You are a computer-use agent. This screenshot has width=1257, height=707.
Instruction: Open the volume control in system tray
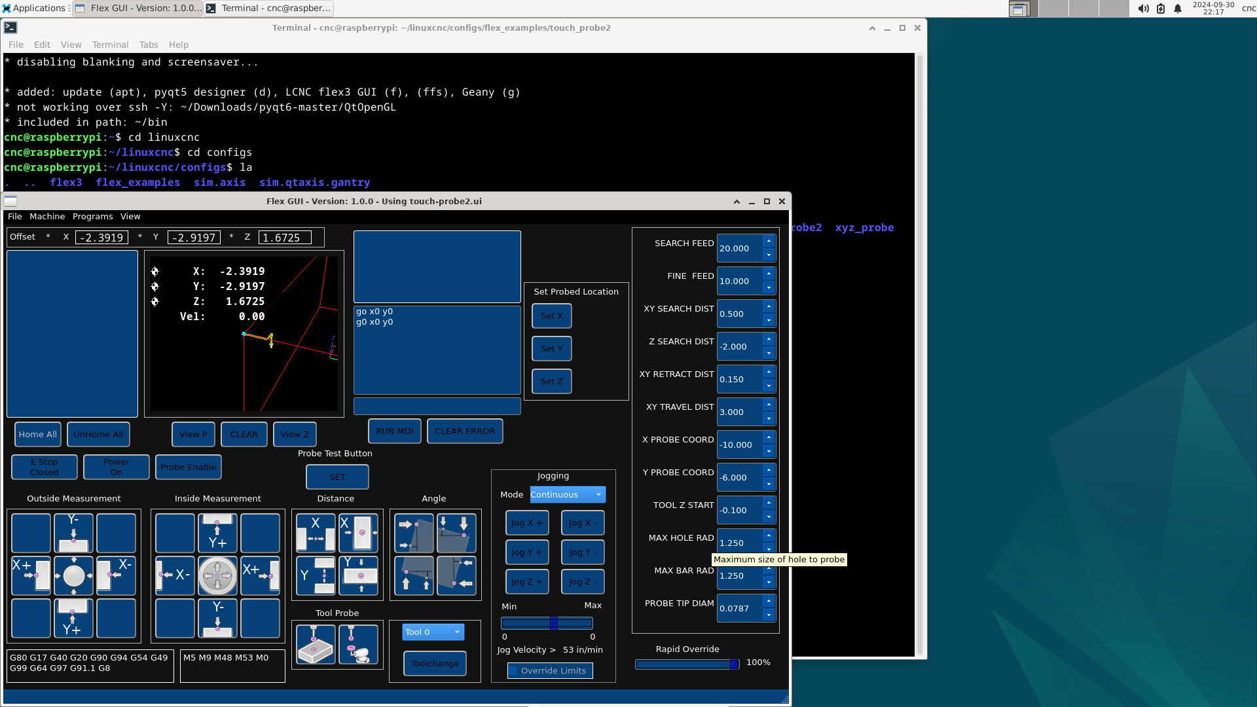coord(1143,9)
